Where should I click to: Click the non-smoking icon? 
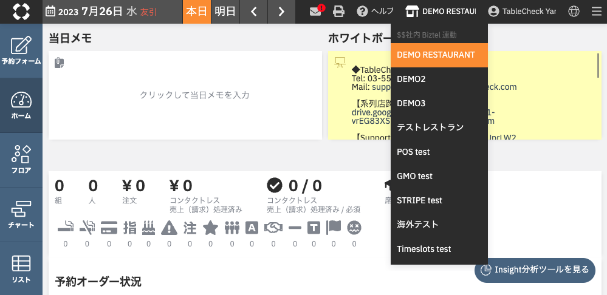click(87, 228)
